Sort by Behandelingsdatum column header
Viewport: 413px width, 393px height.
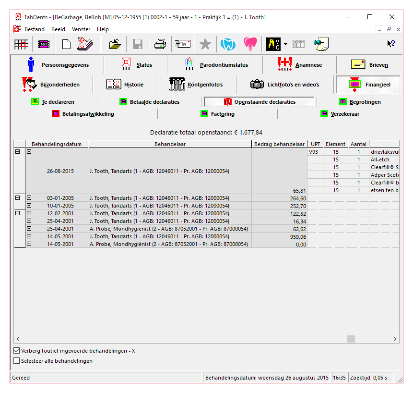tap(57, 144)
